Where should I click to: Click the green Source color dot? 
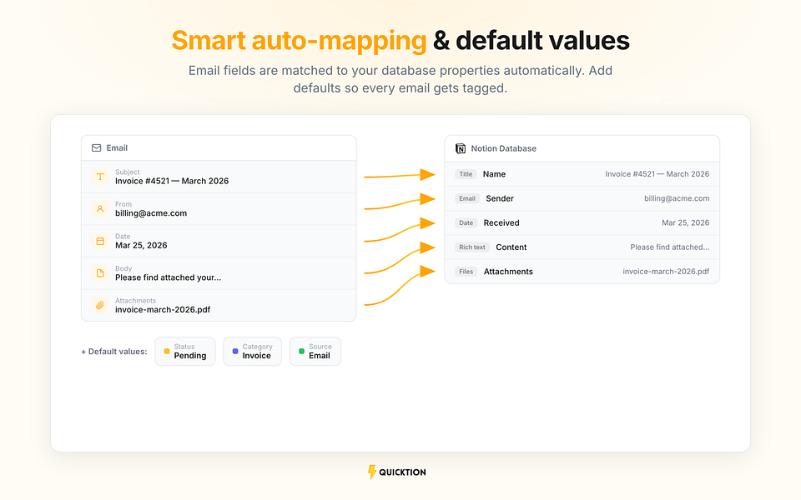tap(301, 351)
